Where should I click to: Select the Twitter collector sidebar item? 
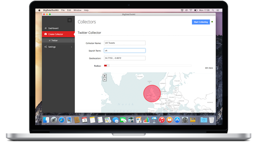(58, 40)
